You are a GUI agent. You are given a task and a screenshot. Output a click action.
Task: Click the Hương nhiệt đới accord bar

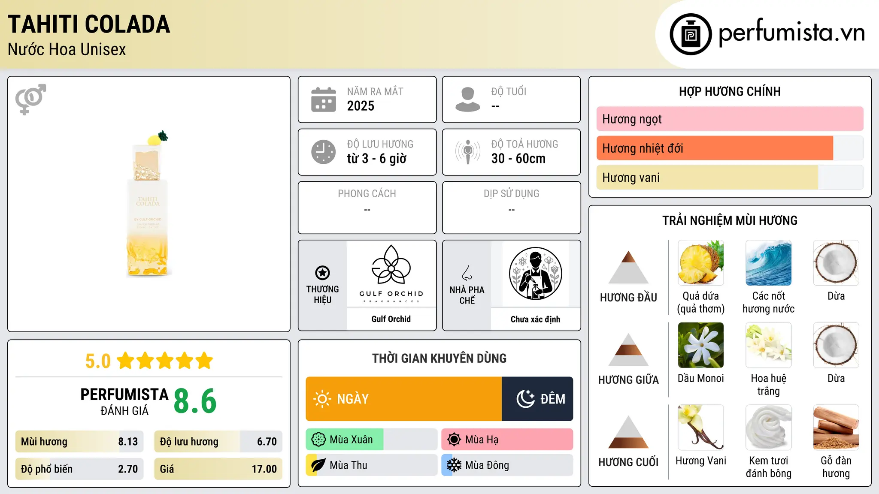pos(730,148)
